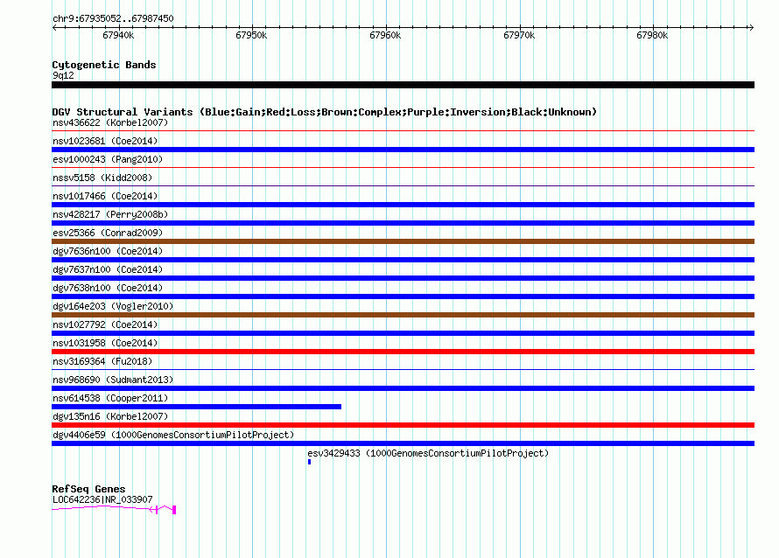
Task: Open the dgv4406e59 (1000GenomesConsortiumPilotProject) label
Action: tap(173, 435)
